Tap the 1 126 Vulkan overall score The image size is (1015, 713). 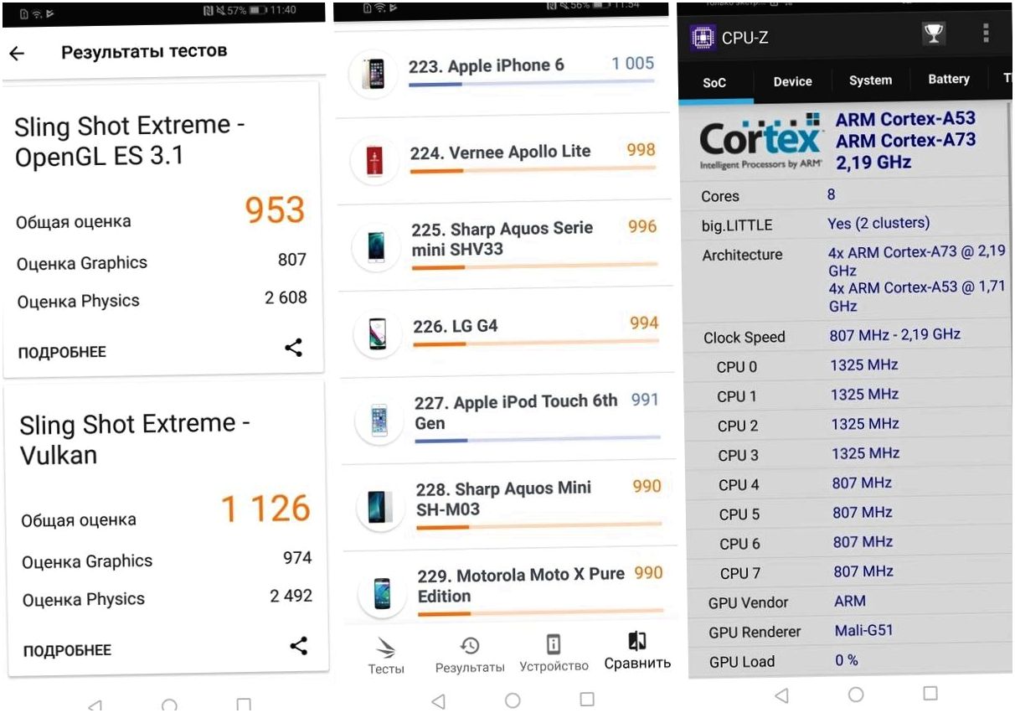[x=265, y=509]
